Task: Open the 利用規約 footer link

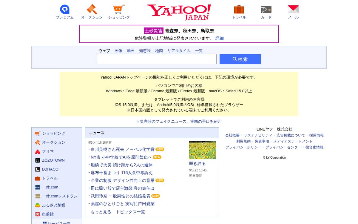Action: pos(243,141)
